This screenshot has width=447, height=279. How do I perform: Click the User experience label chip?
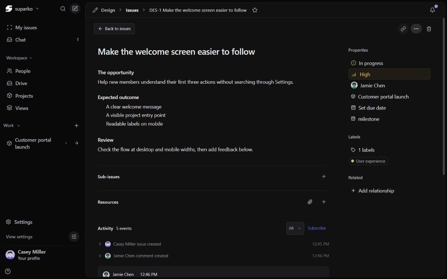368,161
